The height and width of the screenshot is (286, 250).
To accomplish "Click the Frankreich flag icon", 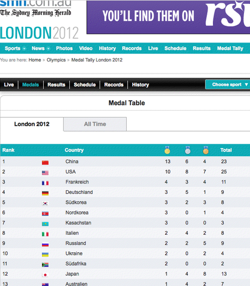I will (x=45, y=182).
